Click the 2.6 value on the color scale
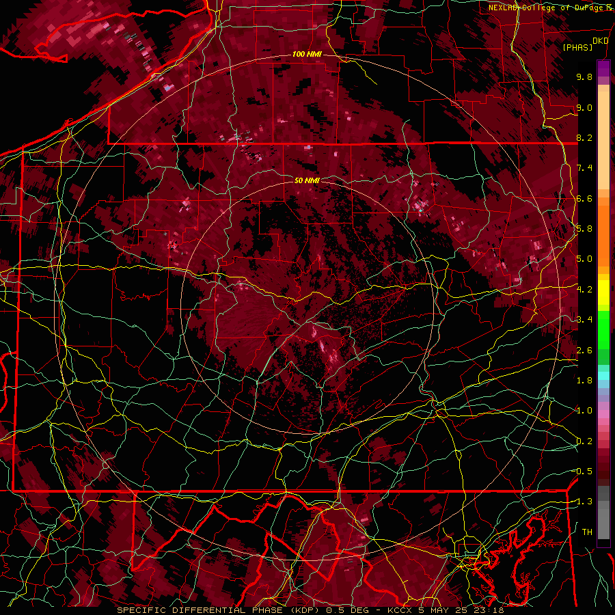Viewport: 615px width, 615px height. (584, 351)
